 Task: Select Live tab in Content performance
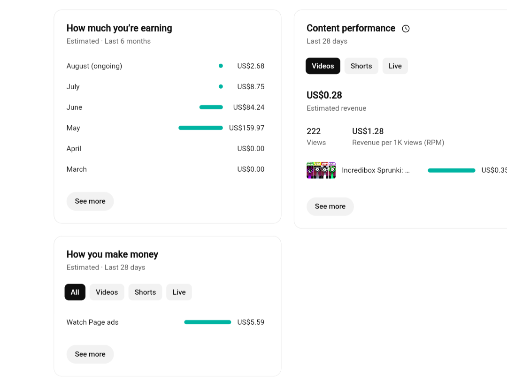[x=395, y=66]
